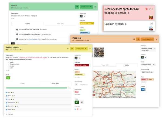
Task: Star the Feature request card
Action: click(x=68, y=49)
